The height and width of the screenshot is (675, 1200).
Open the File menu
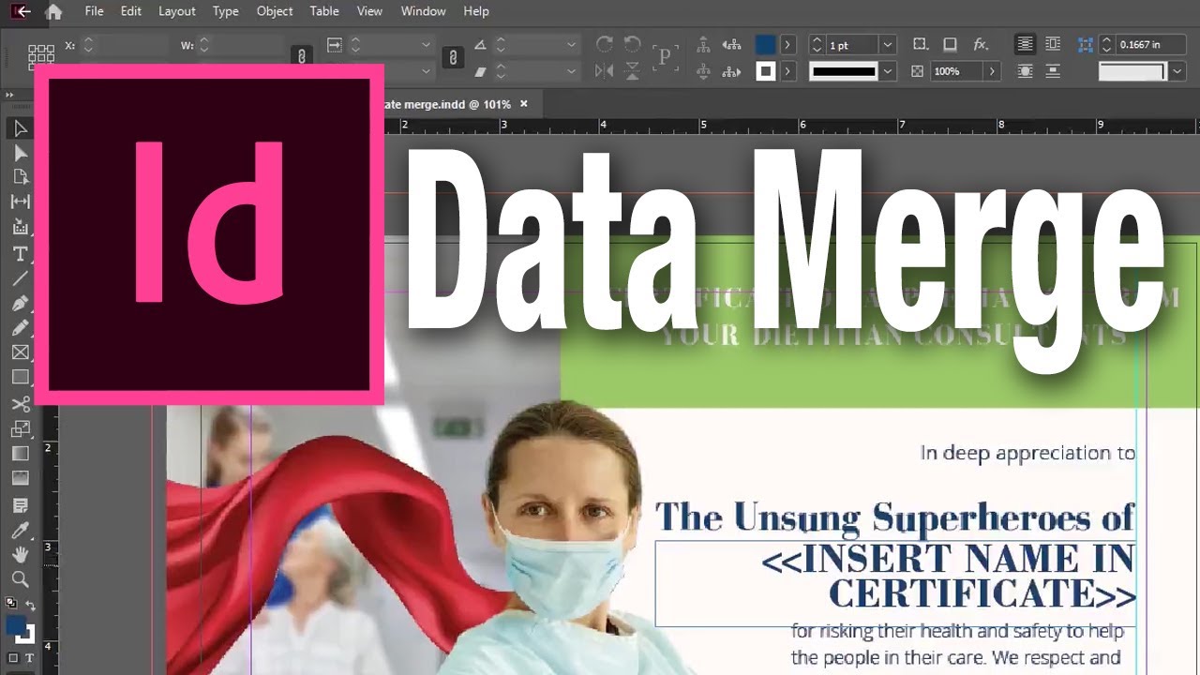tap(94, 11)
